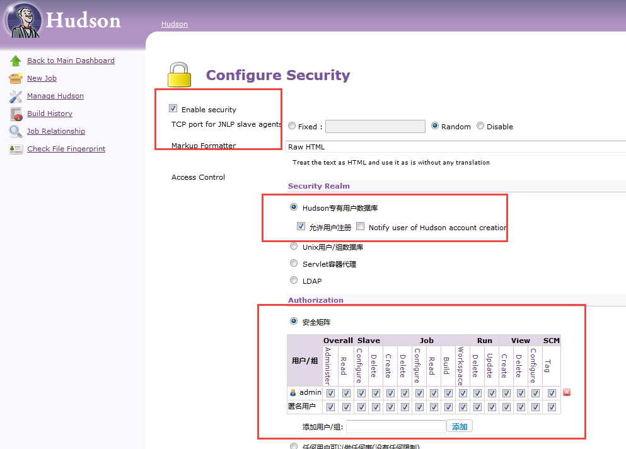Click the admin user name cell

coord(310,392)
